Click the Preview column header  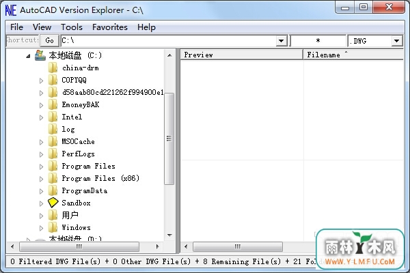(242, 55)
